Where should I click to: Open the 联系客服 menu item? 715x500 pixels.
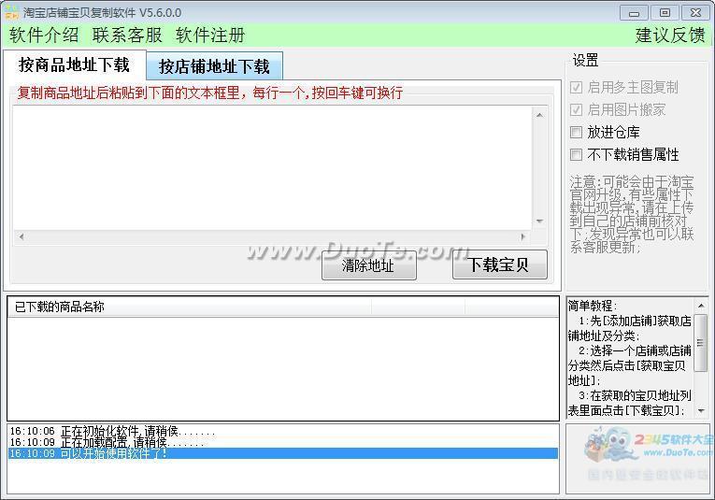(x=127, y=36)
